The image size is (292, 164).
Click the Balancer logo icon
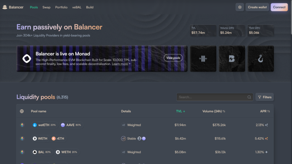pyautogui.click(x=5, y=7)
